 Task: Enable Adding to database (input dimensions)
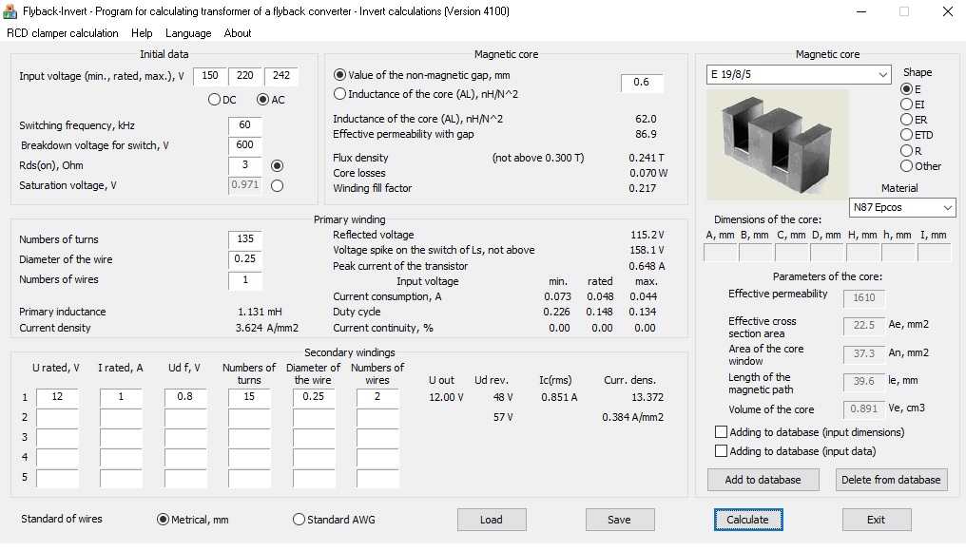coord(721,432)
